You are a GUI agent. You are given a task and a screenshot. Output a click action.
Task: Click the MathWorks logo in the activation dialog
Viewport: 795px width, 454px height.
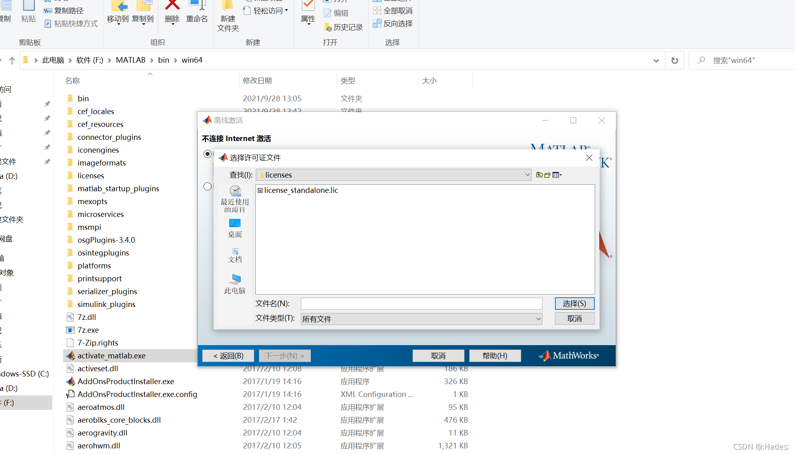(568, 355)
